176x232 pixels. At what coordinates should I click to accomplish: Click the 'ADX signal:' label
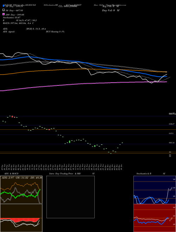coord(9,32)
